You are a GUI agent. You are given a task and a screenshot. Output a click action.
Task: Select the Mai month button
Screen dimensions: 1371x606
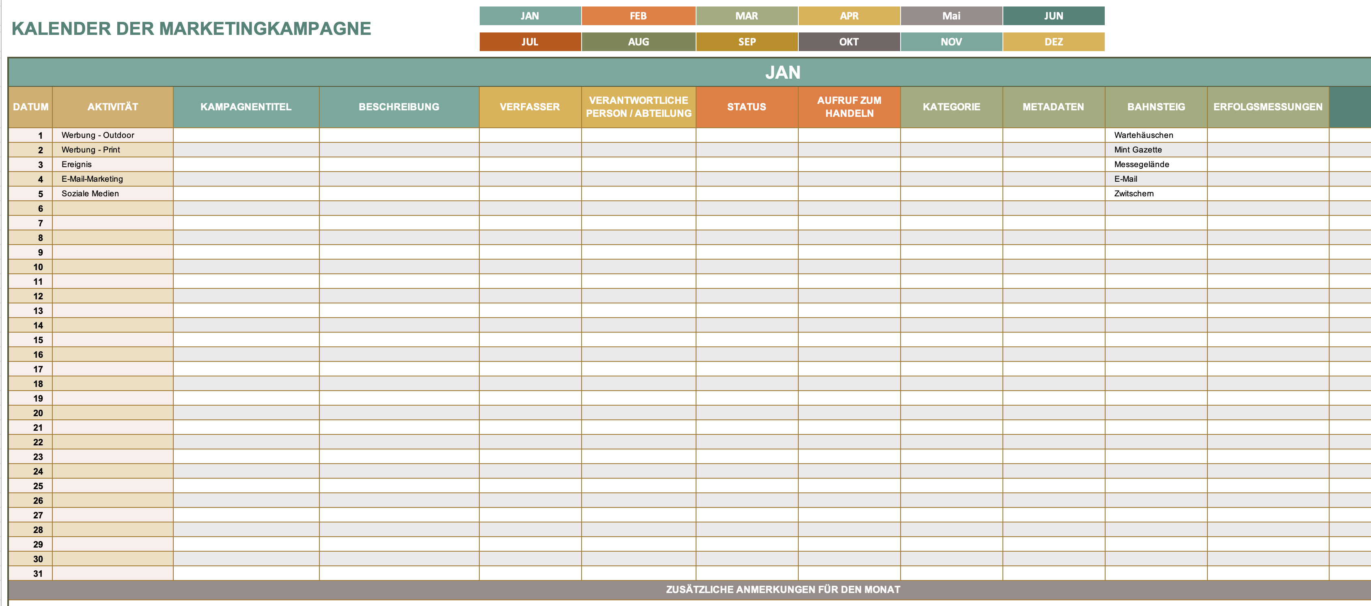[x=951, y=16]
